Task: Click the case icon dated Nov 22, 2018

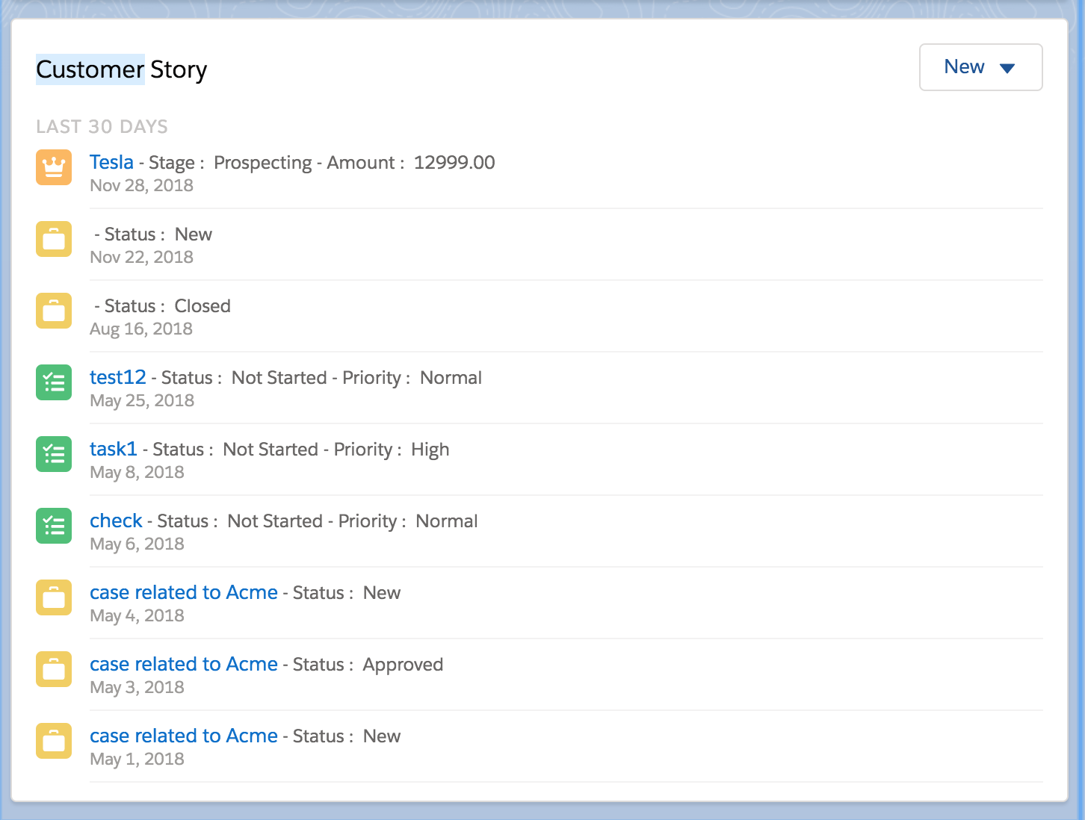Action: [x=54, y=239]
